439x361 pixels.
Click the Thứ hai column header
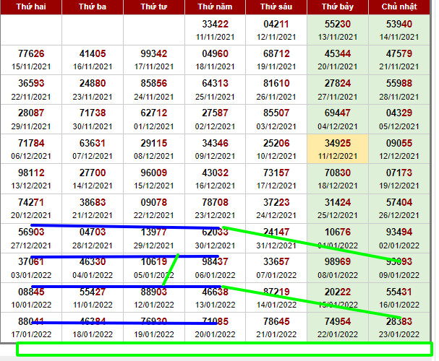(x=30, y=7)
